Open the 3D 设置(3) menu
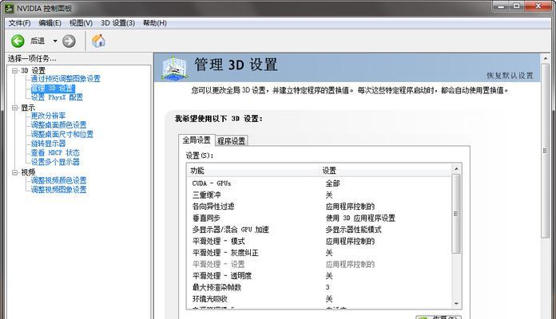Screen dimensions: 556x319 [117, 23]
